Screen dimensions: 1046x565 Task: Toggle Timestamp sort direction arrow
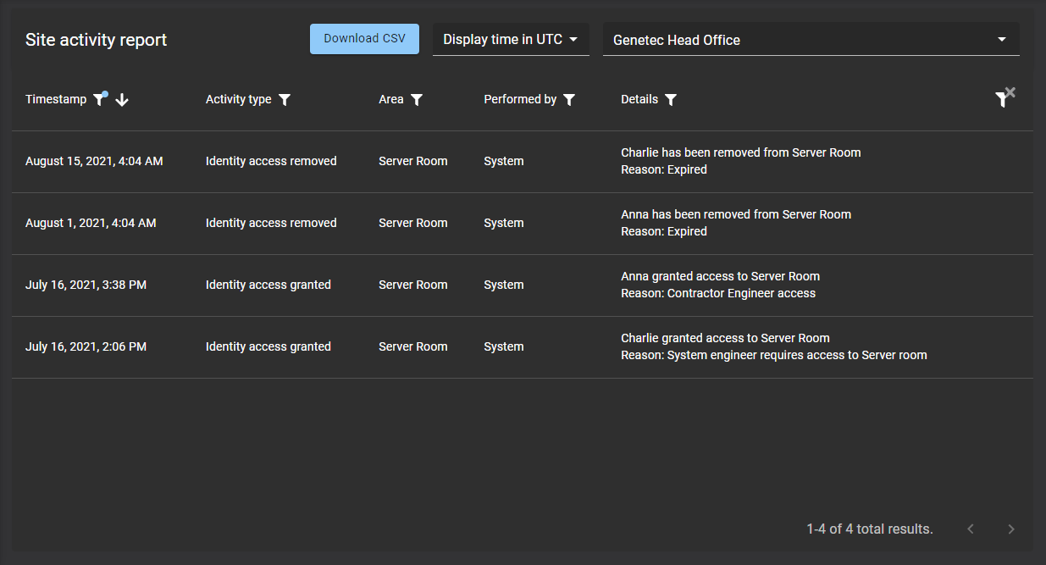coord(122,100)
